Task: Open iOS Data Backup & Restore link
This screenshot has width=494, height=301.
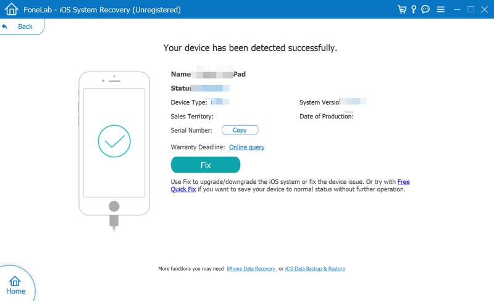Action: (x=315, y=269)
